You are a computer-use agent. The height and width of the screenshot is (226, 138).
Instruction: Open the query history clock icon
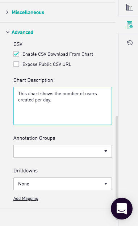click(x=130, y=43)
